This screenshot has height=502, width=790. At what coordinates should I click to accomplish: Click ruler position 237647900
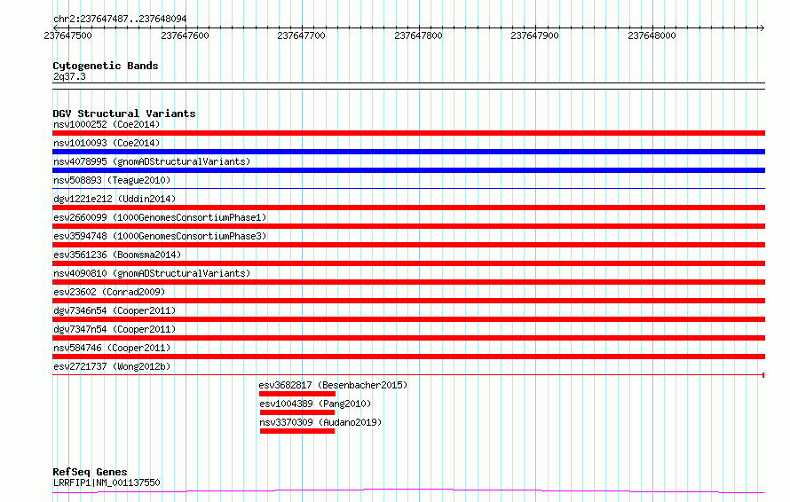[534, 35]
